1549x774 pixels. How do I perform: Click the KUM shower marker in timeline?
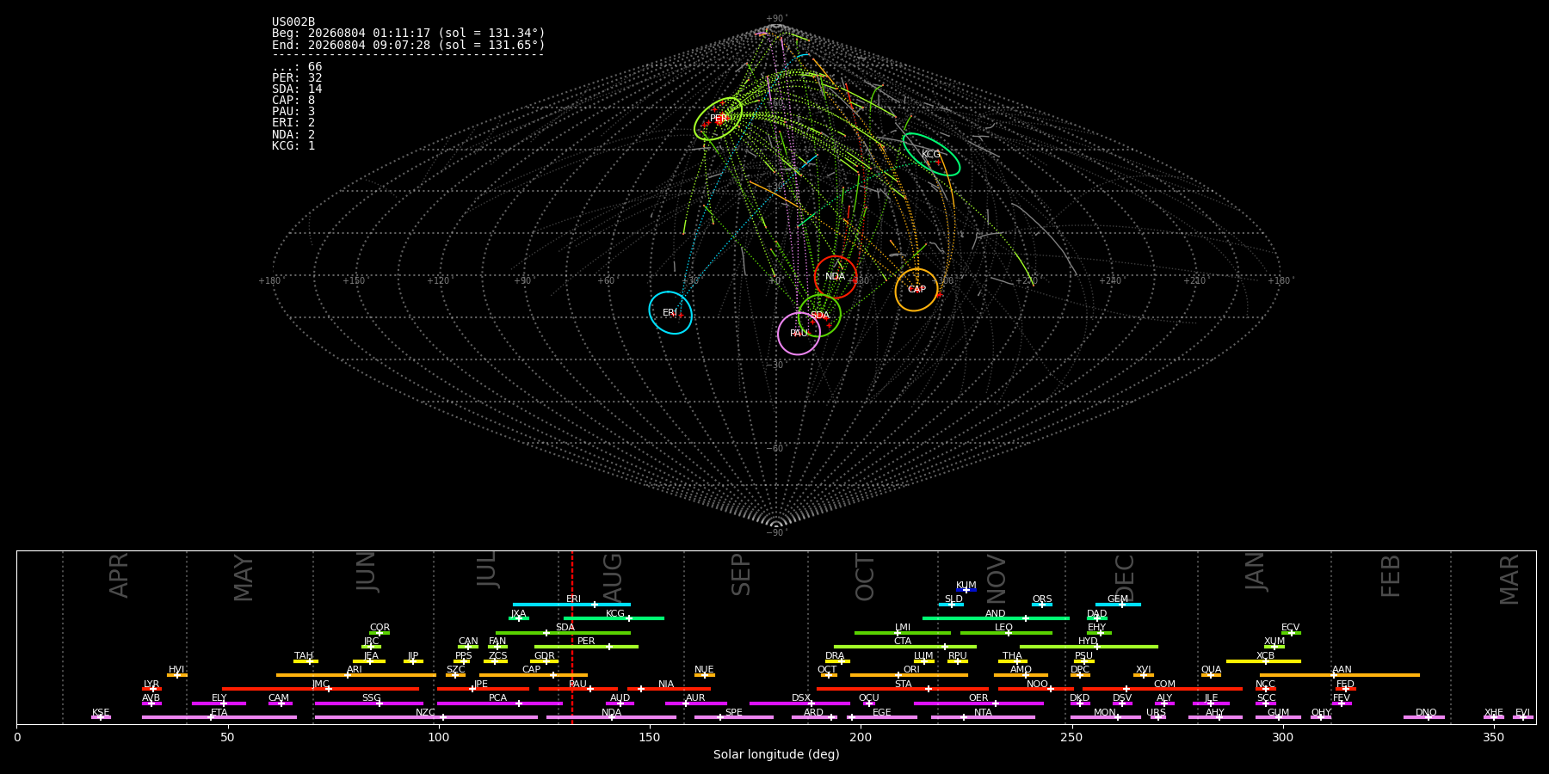click(x=966, y=590)
